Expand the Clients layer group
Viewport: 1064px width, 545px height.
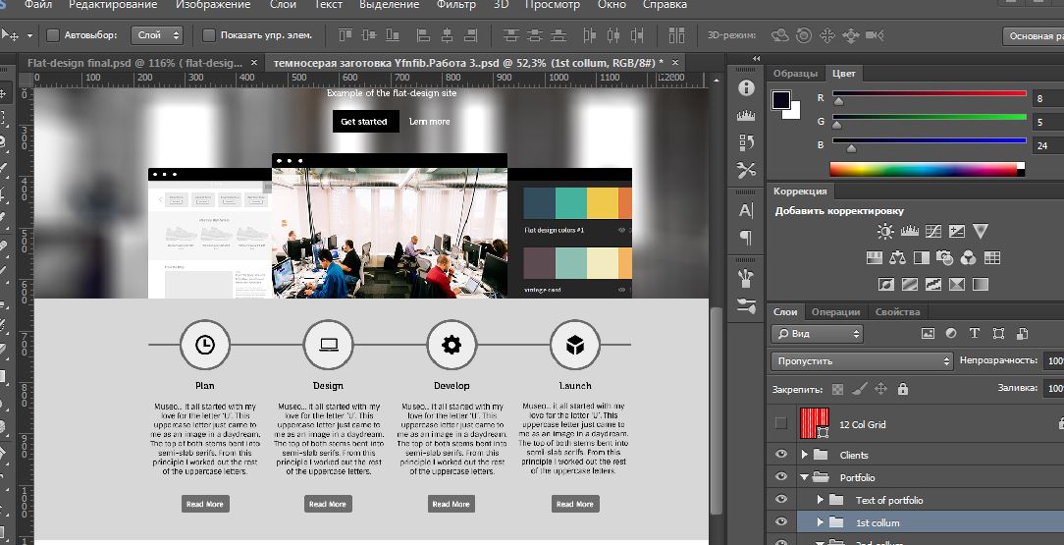click(x=805, y=455)
